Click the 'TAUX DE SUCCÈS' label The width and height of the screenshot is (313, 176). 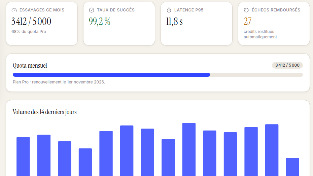click(116, 10)
